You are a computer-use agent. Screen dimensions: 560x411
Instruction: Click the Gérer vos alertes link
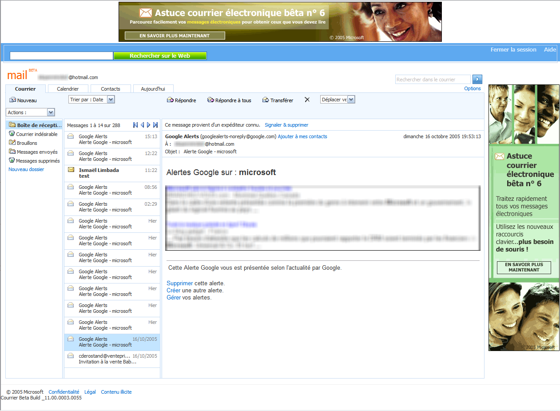(x=174, y=298)
